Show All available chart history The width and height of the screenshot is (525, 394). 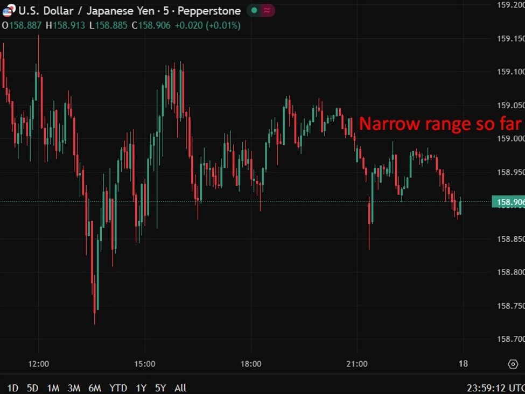[x=180, y=388]
